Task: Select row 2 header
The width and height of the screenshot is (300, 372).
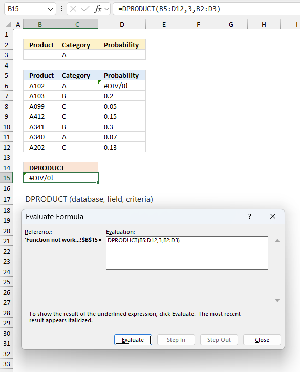Action: (7, 45)
